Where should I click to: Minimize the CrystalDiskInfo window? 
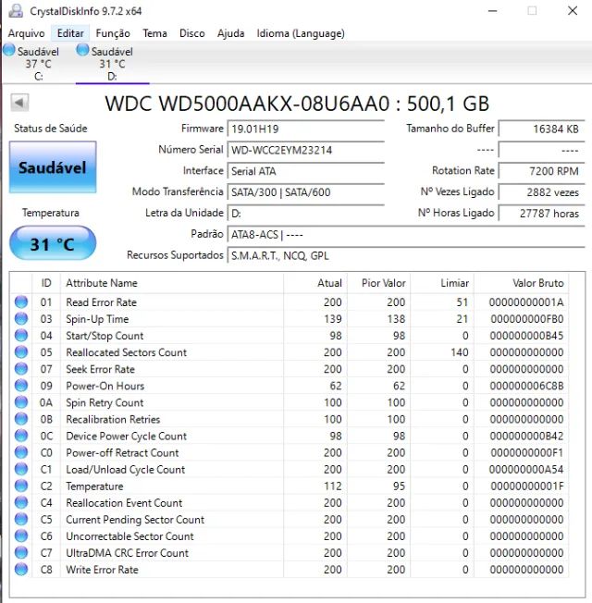click(493, 11)
